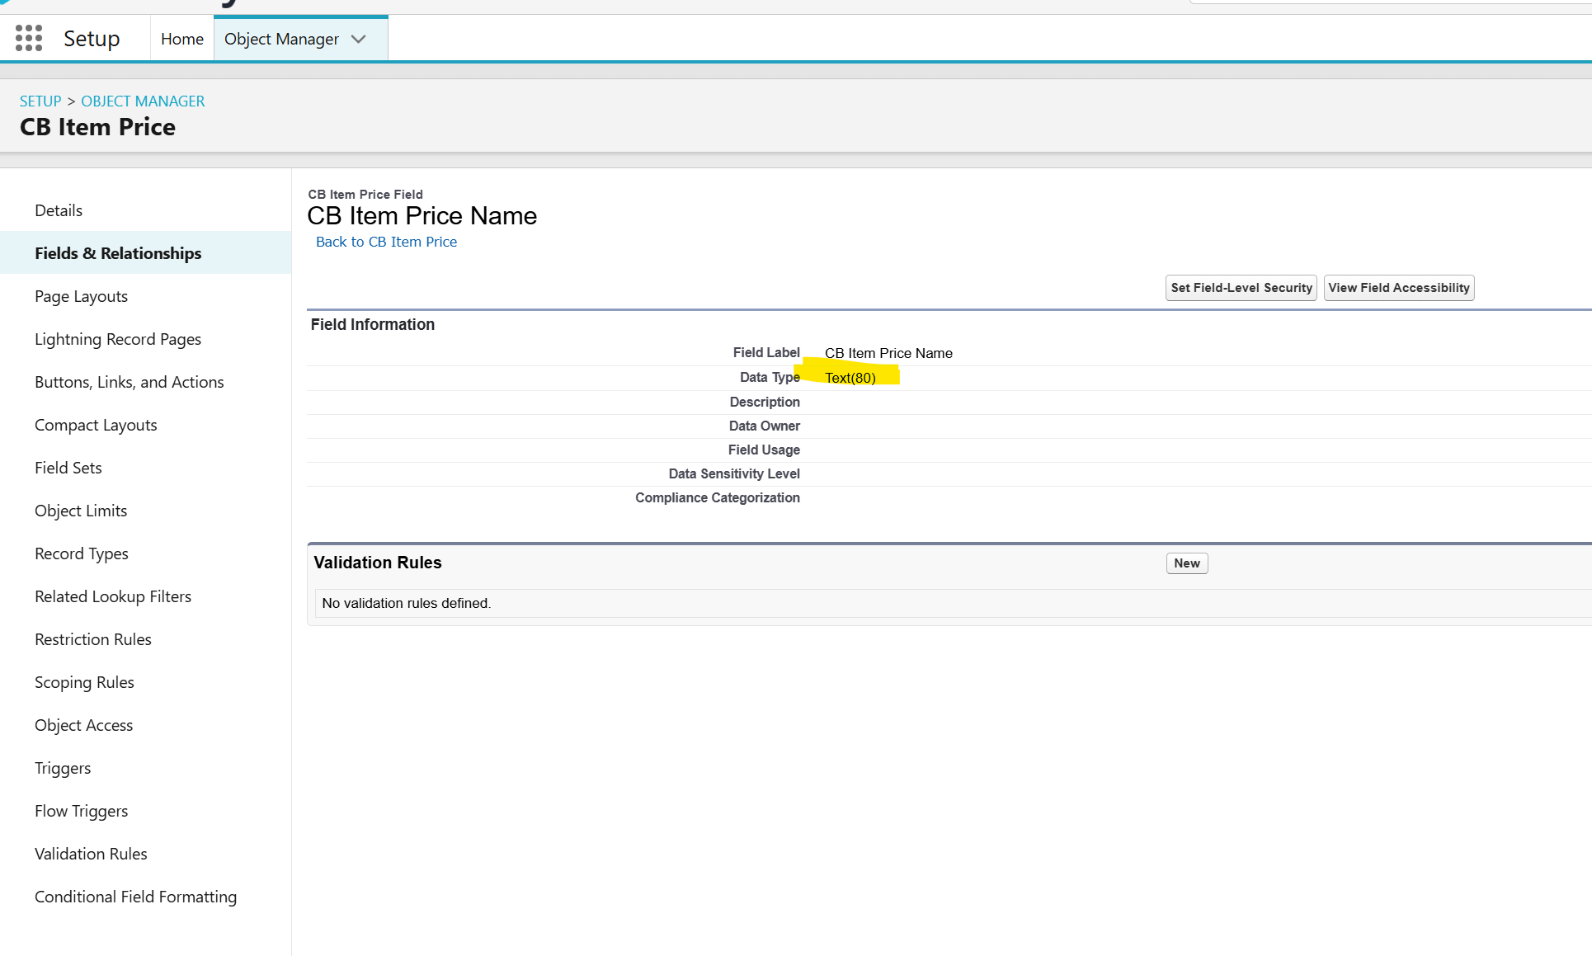
Task: Open Conditional Field Formatting section
Action: pos(135,897)
